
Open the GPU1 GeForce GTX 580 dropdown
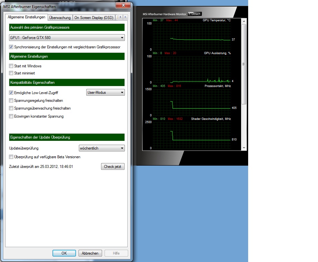(x=67, y=38)
